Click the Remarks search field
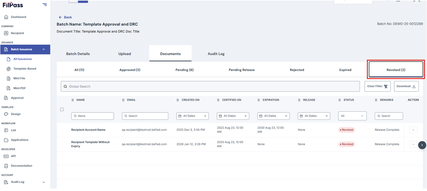The height and width of the screenshot is (191, 427). coord(389,116)
